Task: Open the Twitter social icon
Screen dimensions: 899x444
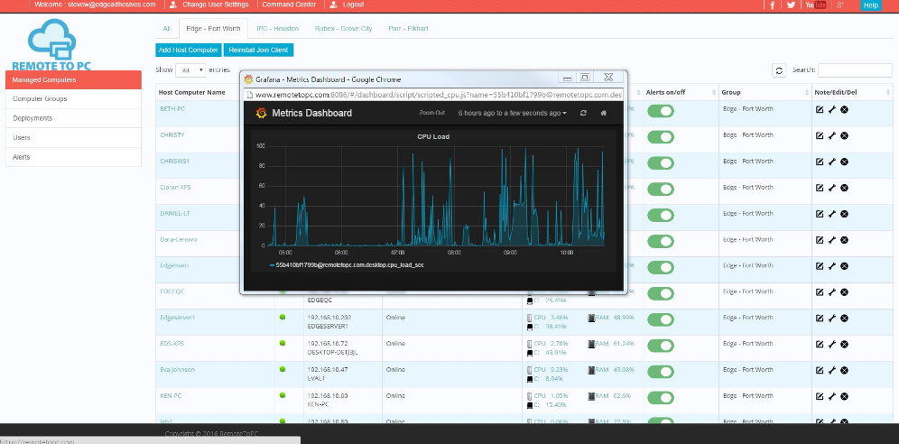Action: 791,5
